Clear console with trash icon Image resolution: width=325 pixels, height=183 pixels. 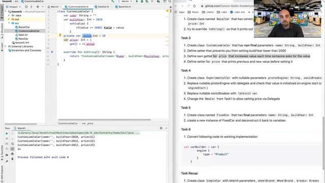(x=12, y=159)
